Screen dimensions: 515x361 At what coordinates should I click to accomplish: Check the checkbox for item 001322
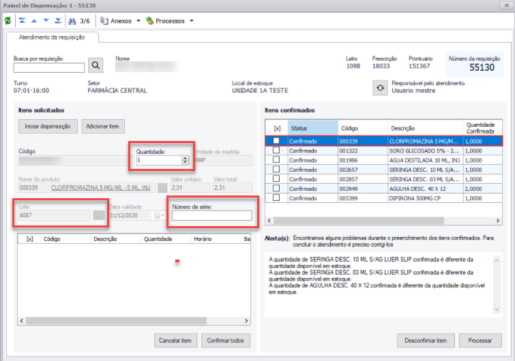pyautogui.click(x=276, y=150)
